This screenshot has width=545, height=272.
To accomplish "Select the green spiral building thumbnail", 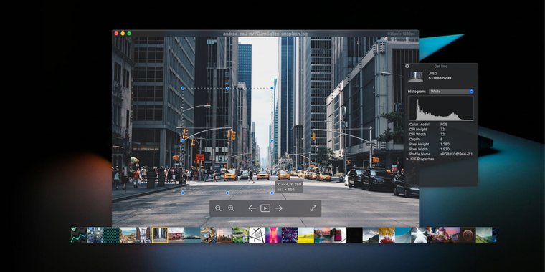I will tap(240, 235).
